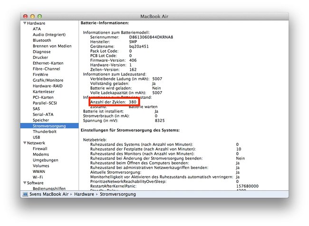Select USB in the sidebar
The height and width of the screenshot is (226, 309).
click(x=37, y=137)
